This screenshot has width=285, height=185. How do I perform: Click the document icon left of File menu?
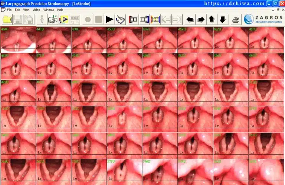[3, 10]
